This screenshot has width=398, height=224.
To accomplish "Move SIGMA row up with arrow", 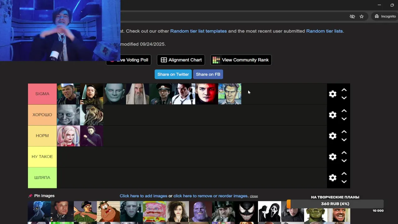I will [344, 90].
